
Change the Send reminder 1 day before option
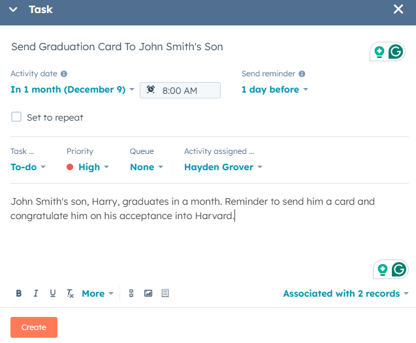click(x=274, y=90)
